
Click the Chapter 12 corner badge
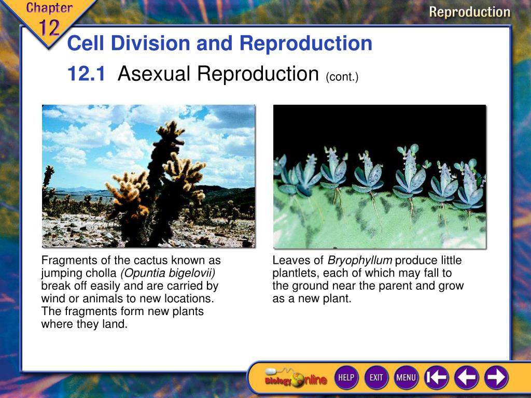pos(49,21)
